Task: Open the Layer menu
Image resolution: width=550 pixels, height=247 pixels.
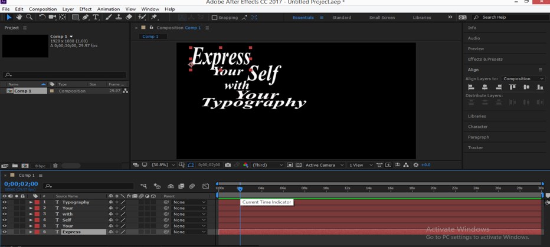Action: click(68, 9)
